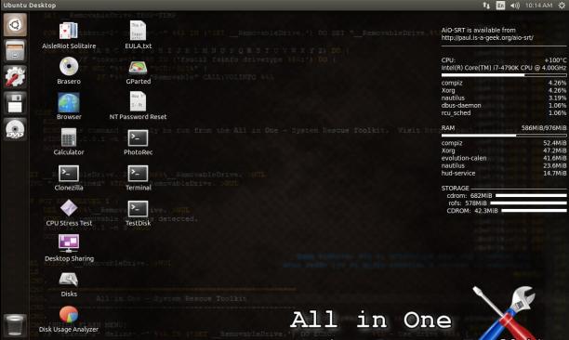Click the Intel Core i7-4790K CPU text
This screenshot has height=340, width=569.
(x=504, y=68)
